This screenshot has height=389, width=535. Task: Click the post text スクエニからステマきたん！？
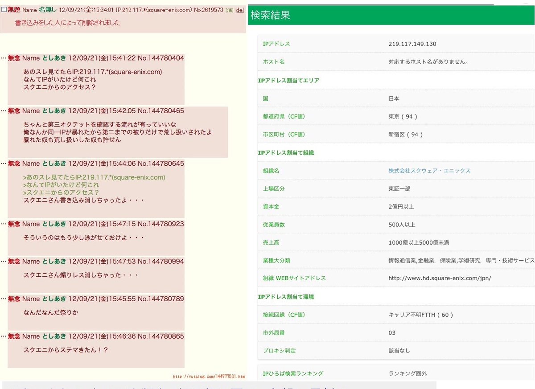(x=66, y=350)
